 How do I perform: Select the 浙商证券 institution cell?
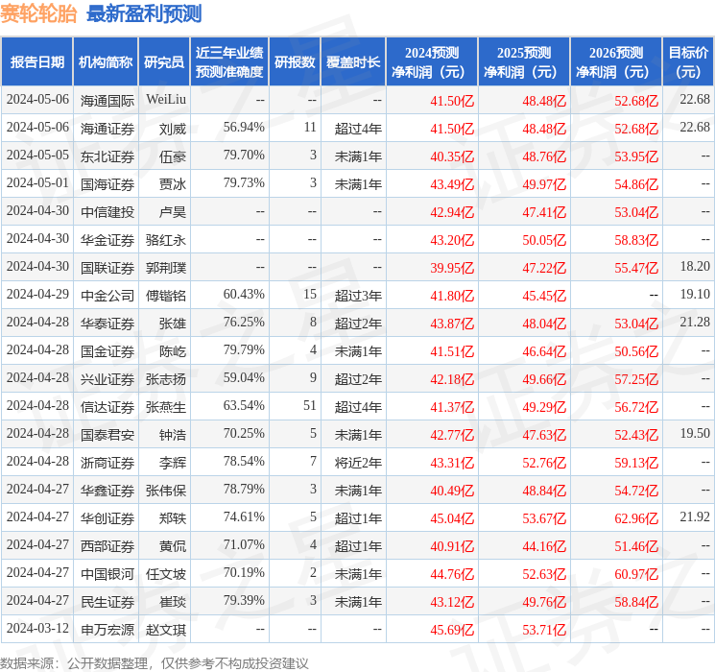107,463
